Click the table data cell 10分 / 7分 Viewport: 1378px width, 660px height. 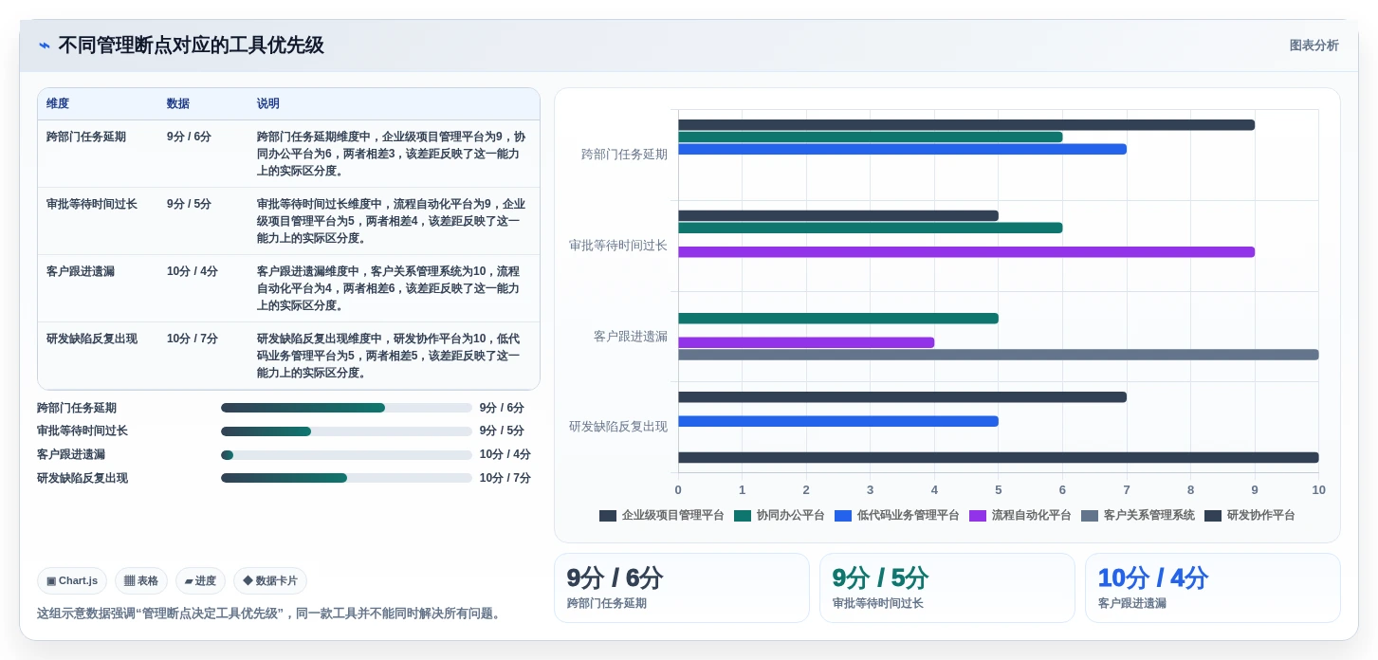(x=193, y=339)
